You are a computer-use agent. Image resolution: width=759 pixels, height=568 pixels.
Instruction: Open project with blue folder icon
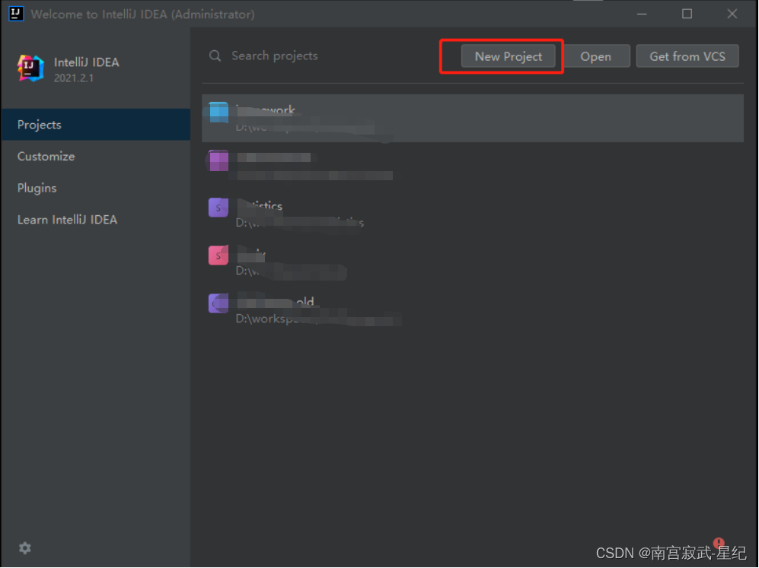click(473, 118)
